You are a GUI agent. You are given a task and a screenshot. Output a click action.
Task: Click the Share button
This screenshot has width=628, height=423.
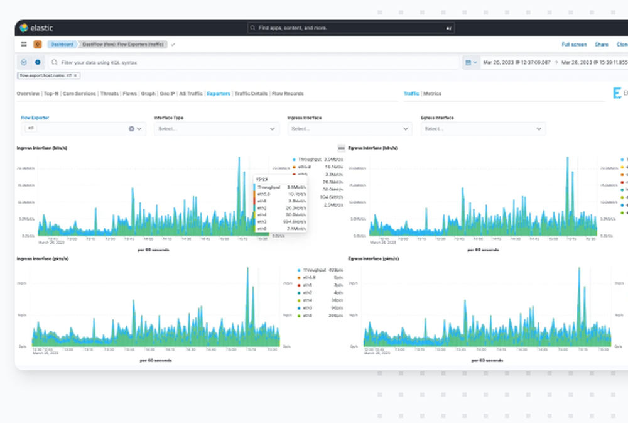pos(602,45)
